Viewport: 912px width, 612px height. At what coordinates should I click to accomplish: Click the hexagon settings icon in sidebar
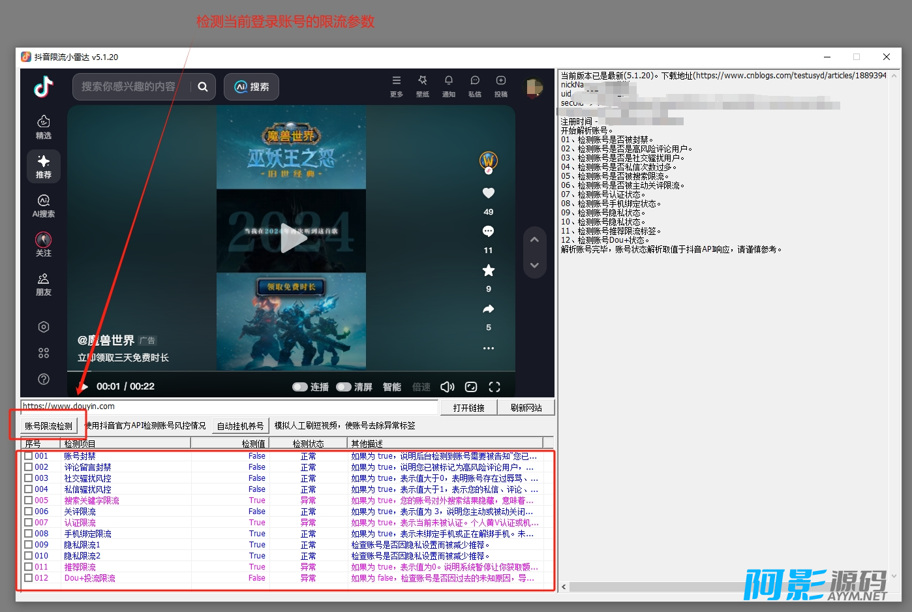tap(44, 327)
